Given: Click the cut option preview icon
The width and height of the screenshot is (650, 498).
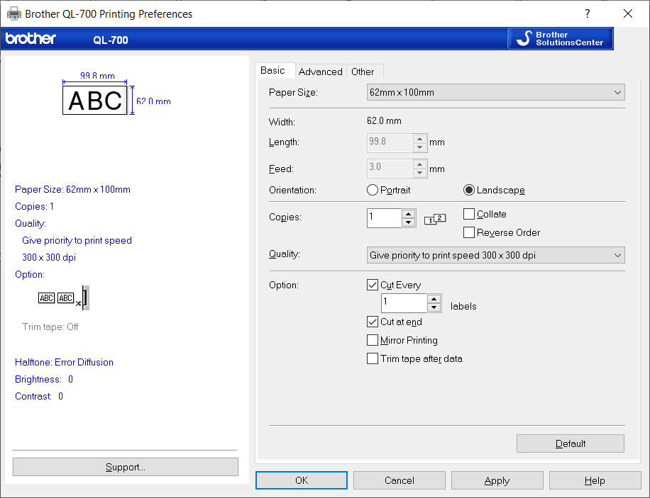Looking at the screenshot, I should pos(64,298).
